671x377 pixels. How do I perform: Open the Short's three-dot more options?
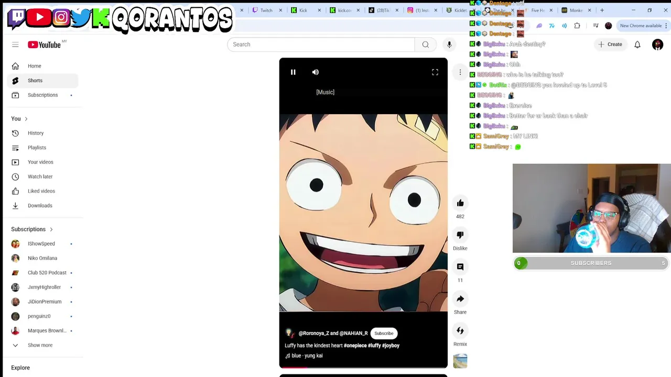tap(460, 72)
